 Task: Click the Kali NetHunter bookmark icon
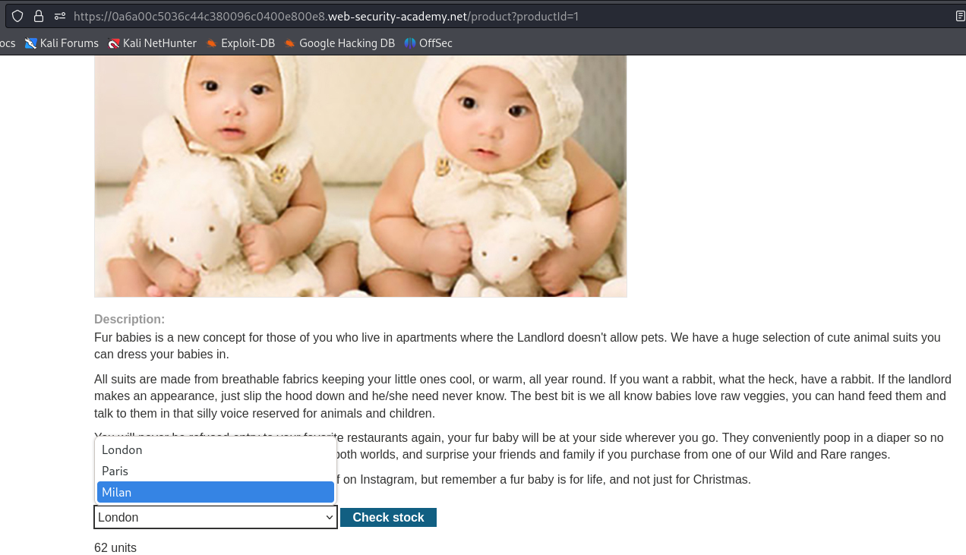click(x=114, y=43)
